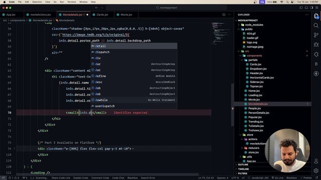The image size is (321, 180).
Task: Expand the OUTLINE section
Action: [243, 164]
